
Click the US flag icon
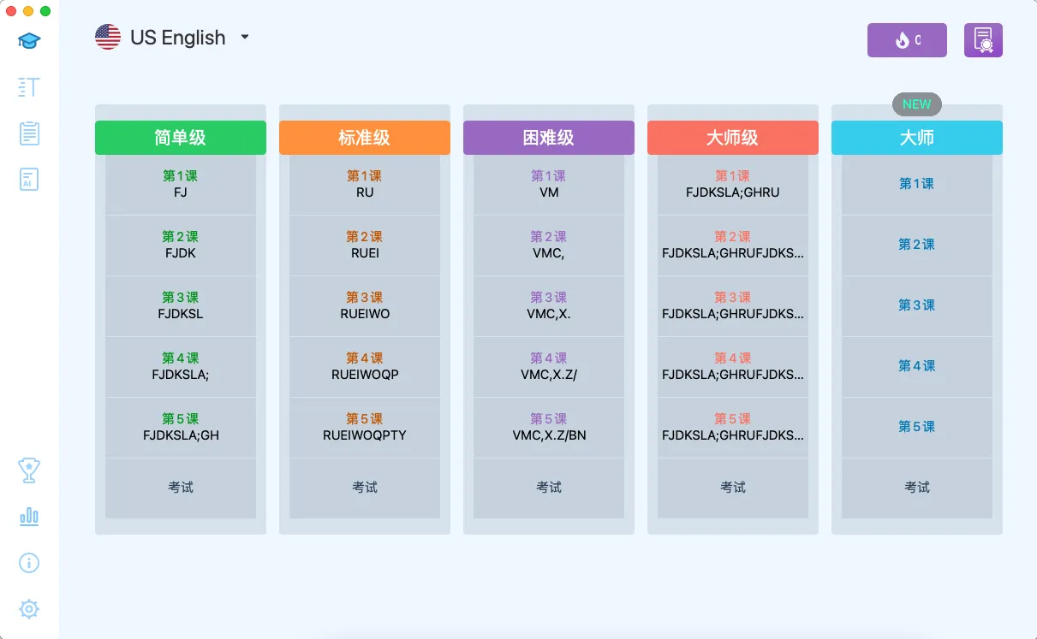(108, 37)
